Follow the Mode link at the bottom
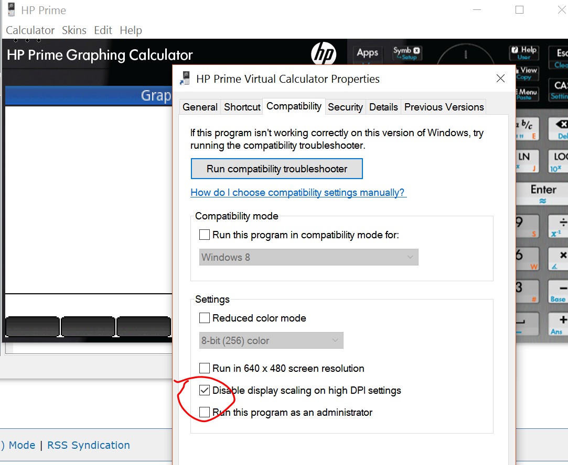The image size is (568, 465). coord(22,445)
